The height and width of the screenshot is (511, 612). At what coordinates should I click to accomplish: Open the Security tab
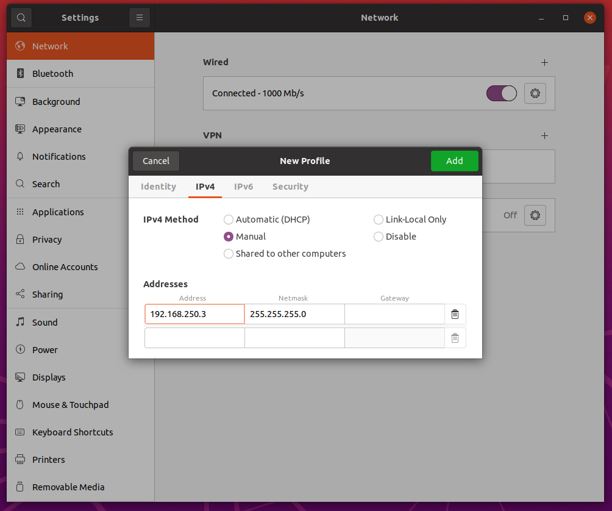click(290, 187)
